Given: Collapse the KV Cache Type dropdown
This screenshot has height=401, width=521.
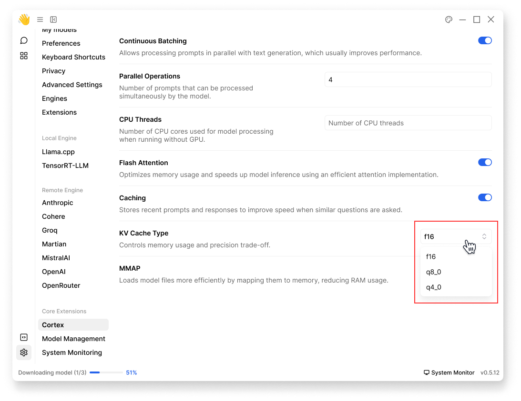Looking at the screenshot, I should tap(455, 236).
